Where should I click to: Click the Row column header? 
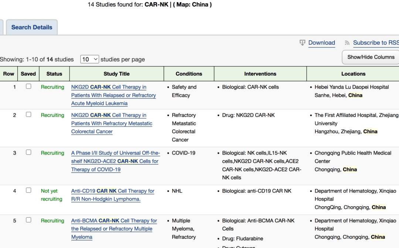pyautogui.click(x=8, y=74)
